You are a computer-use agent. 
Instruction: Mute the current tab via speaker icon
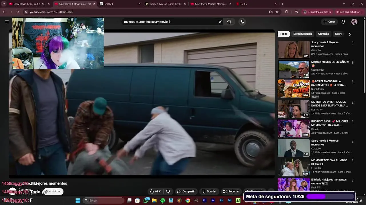(89, 4)
